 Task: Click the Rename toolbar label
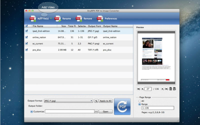click(66, 19)
